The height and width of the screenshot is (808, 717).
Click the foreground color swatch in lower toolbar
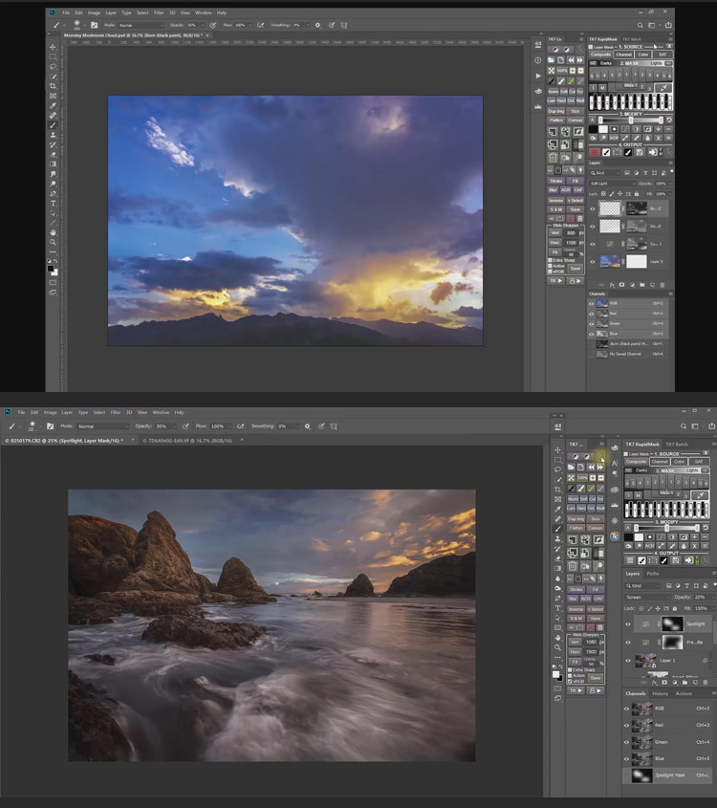click(x=556, y=673)
